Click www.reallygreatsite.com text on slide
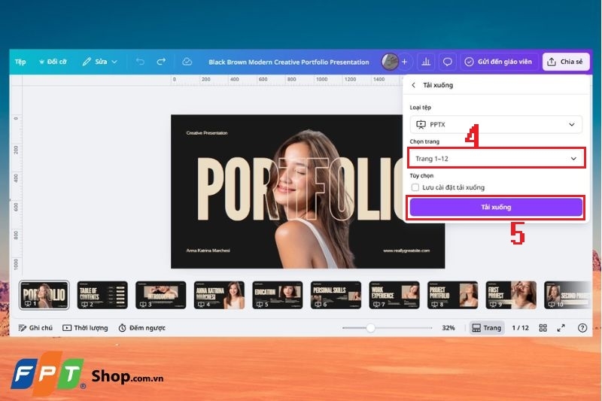This screenshot has height=401, width=602. point(406,251)
